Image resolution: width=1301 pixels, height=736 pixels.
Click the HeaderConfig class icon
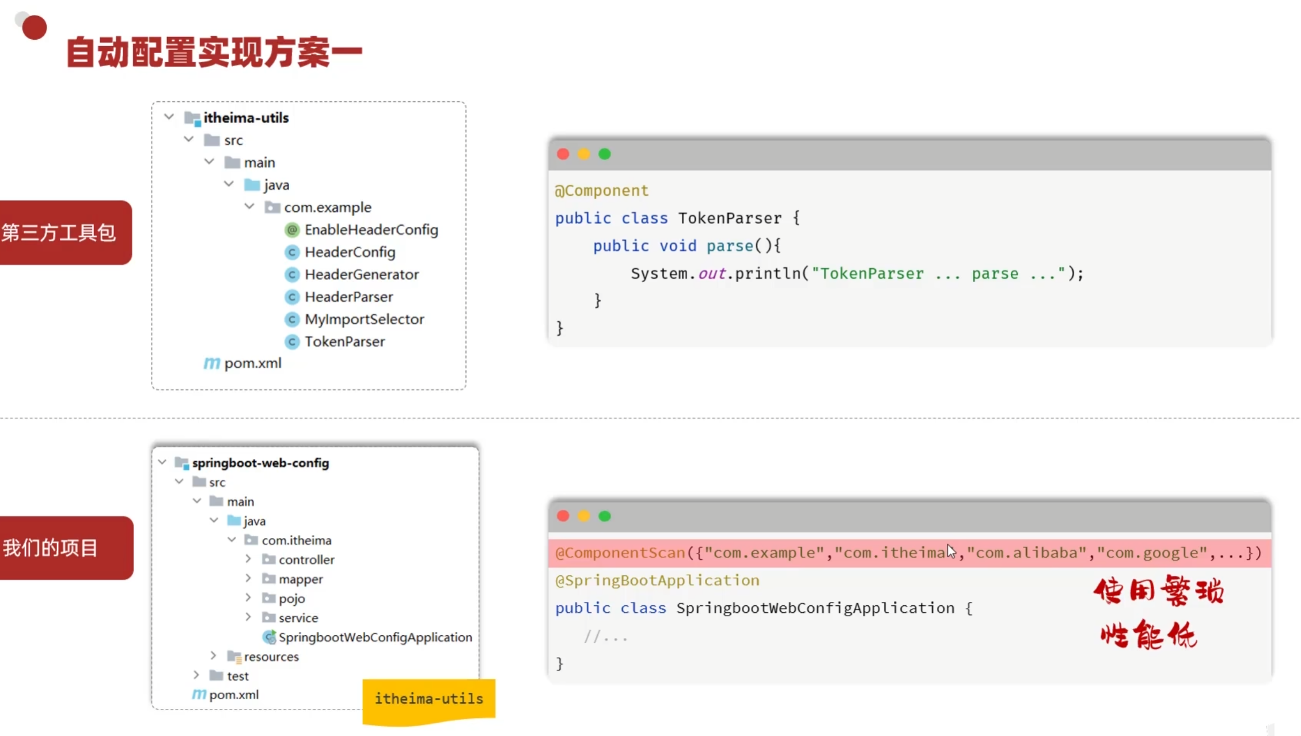292,252
